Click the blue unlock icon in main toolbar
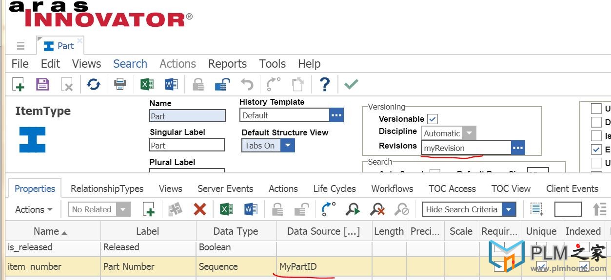 click(x=222, y=85)
